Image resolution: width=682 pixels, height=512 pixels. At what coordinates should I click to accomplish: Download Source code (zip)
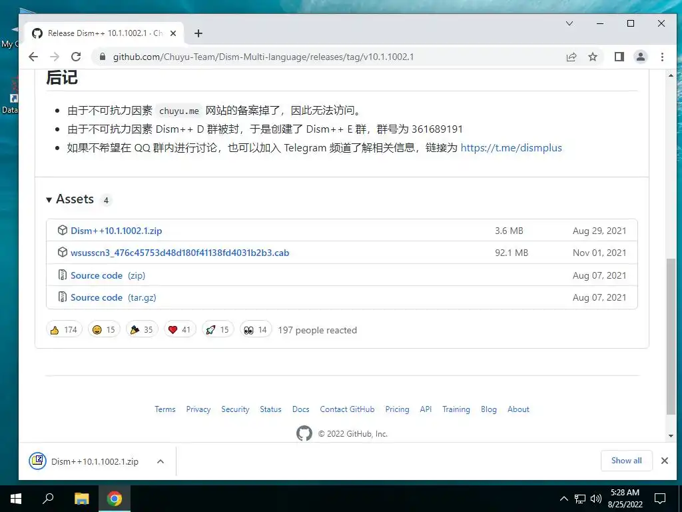108,275
